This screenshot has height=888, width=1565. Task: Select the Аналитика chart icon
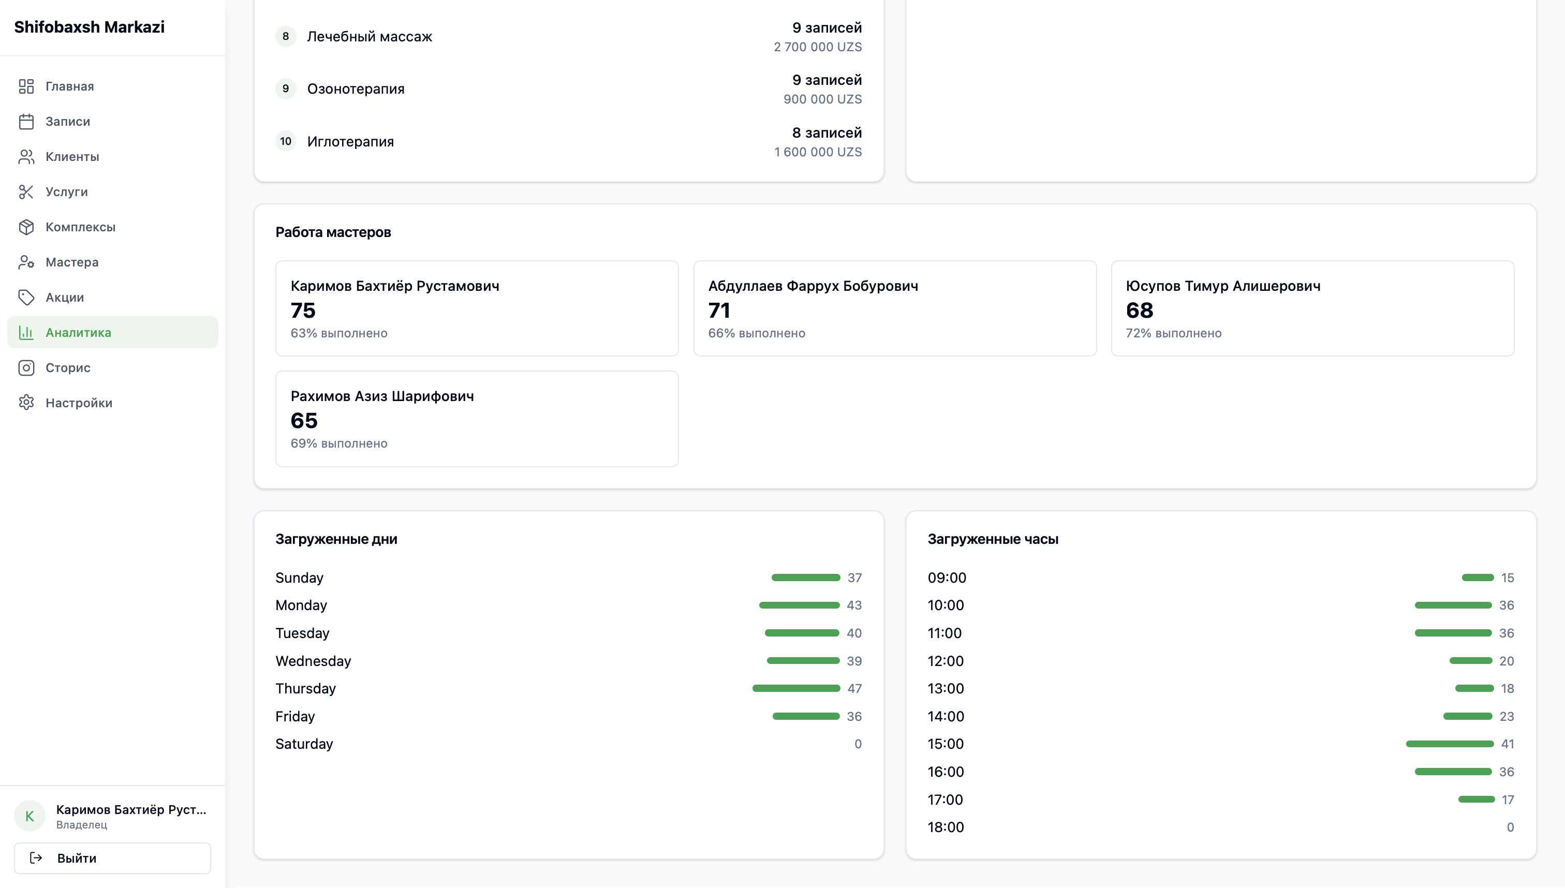27,332
